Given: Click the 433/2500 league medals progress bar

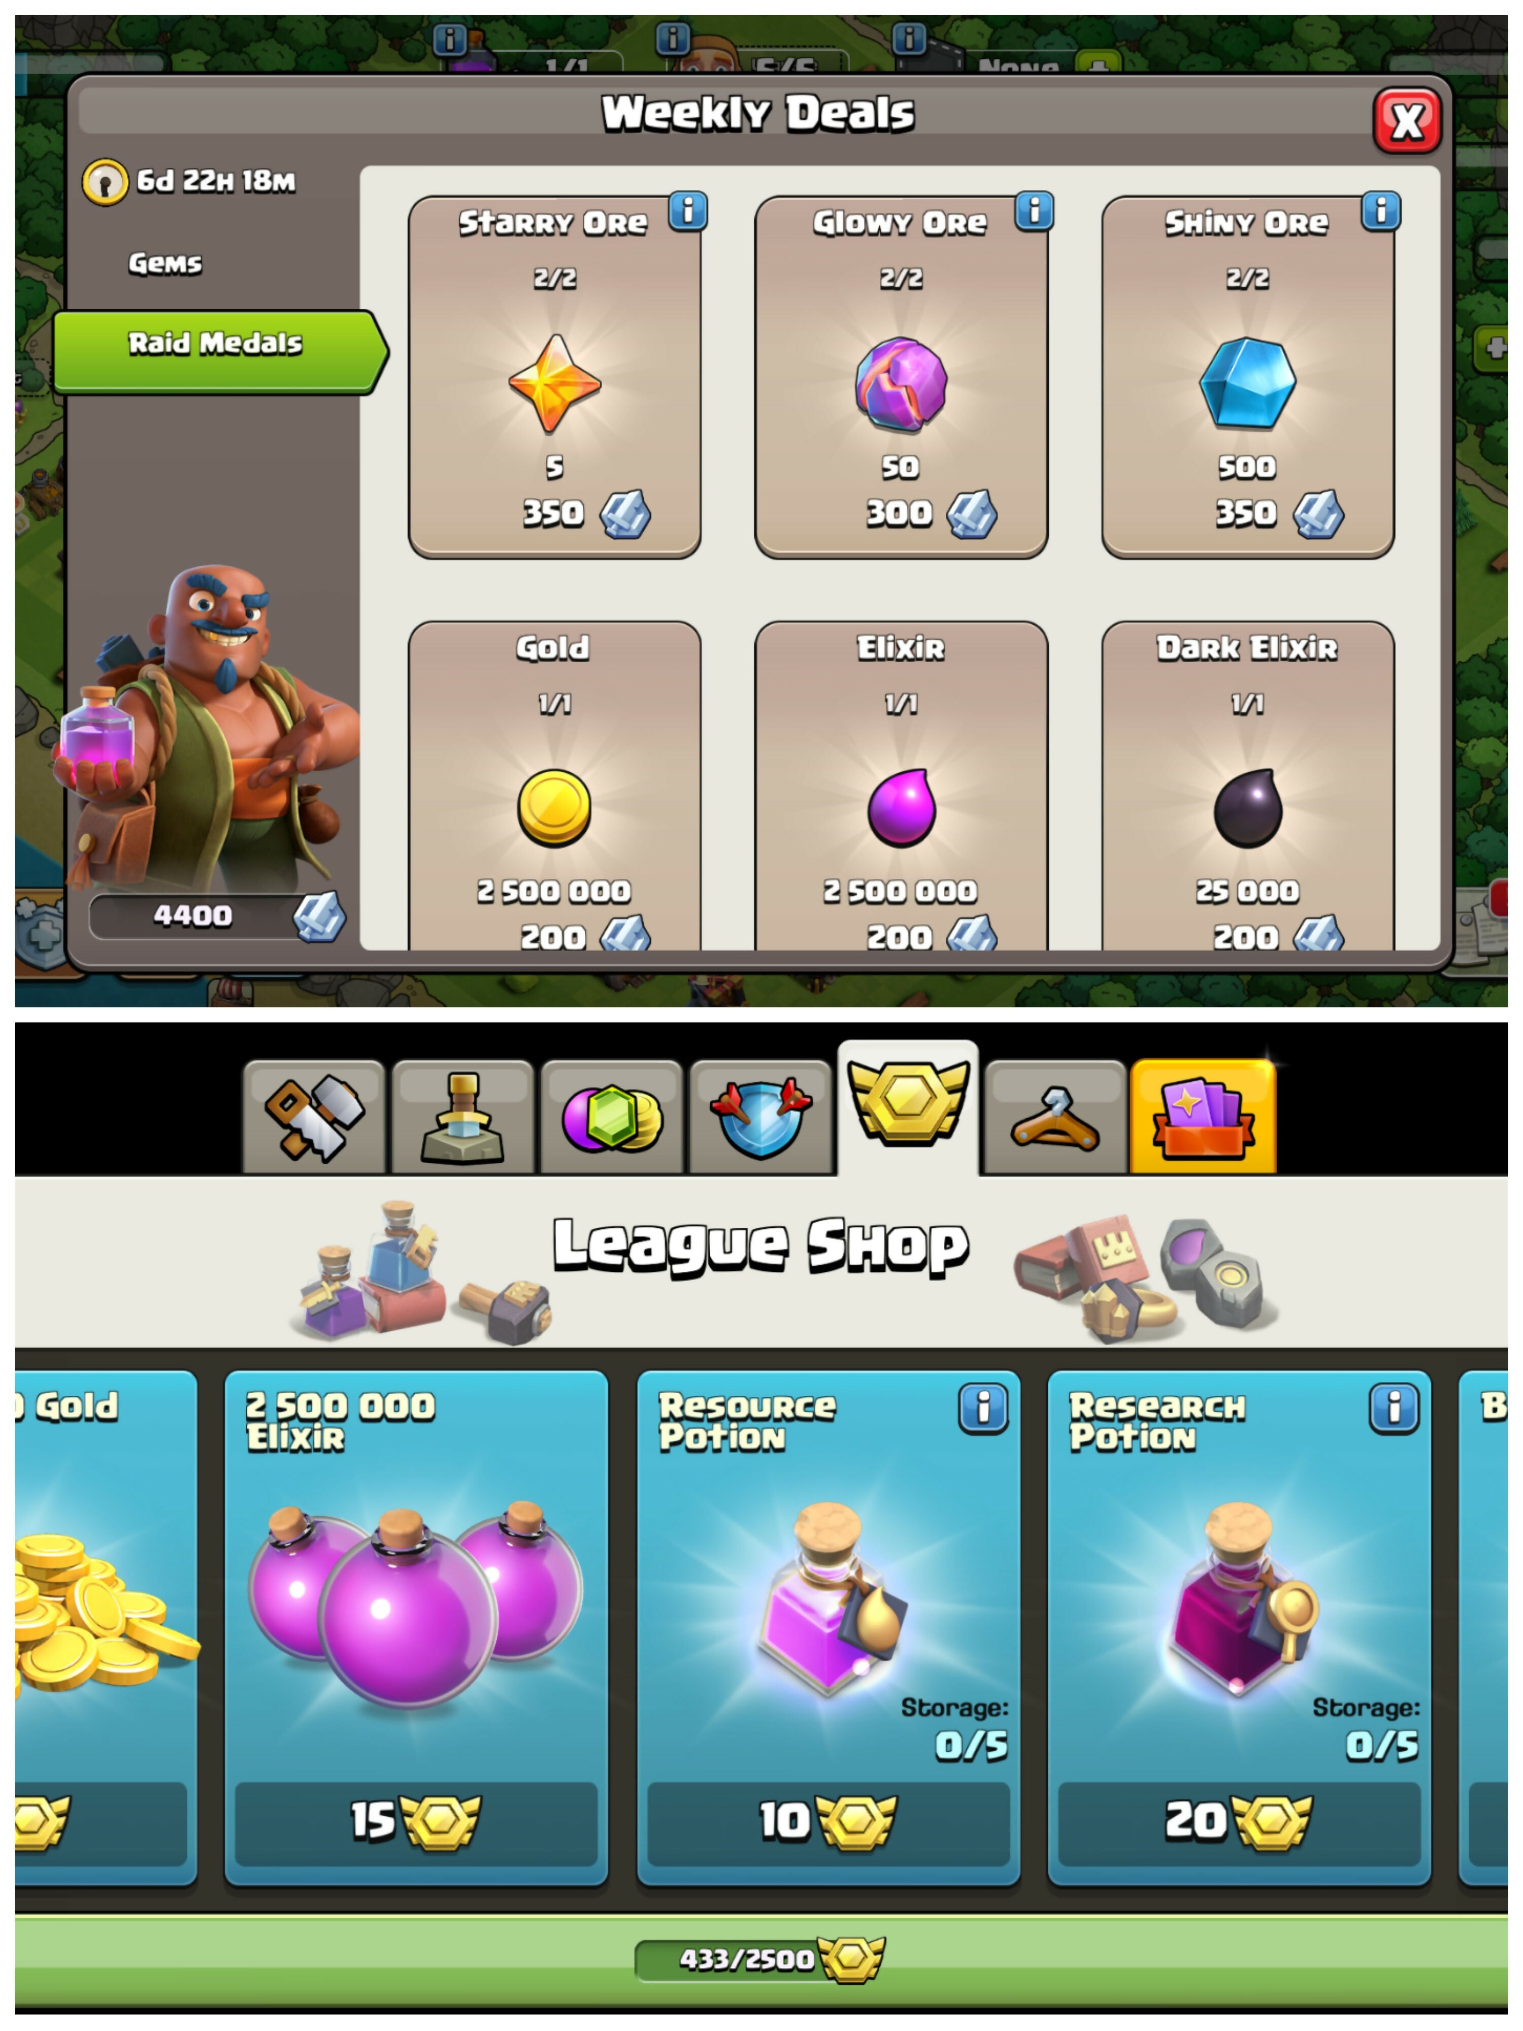Looking at the screenshot, I should (x=760, y=1958).
